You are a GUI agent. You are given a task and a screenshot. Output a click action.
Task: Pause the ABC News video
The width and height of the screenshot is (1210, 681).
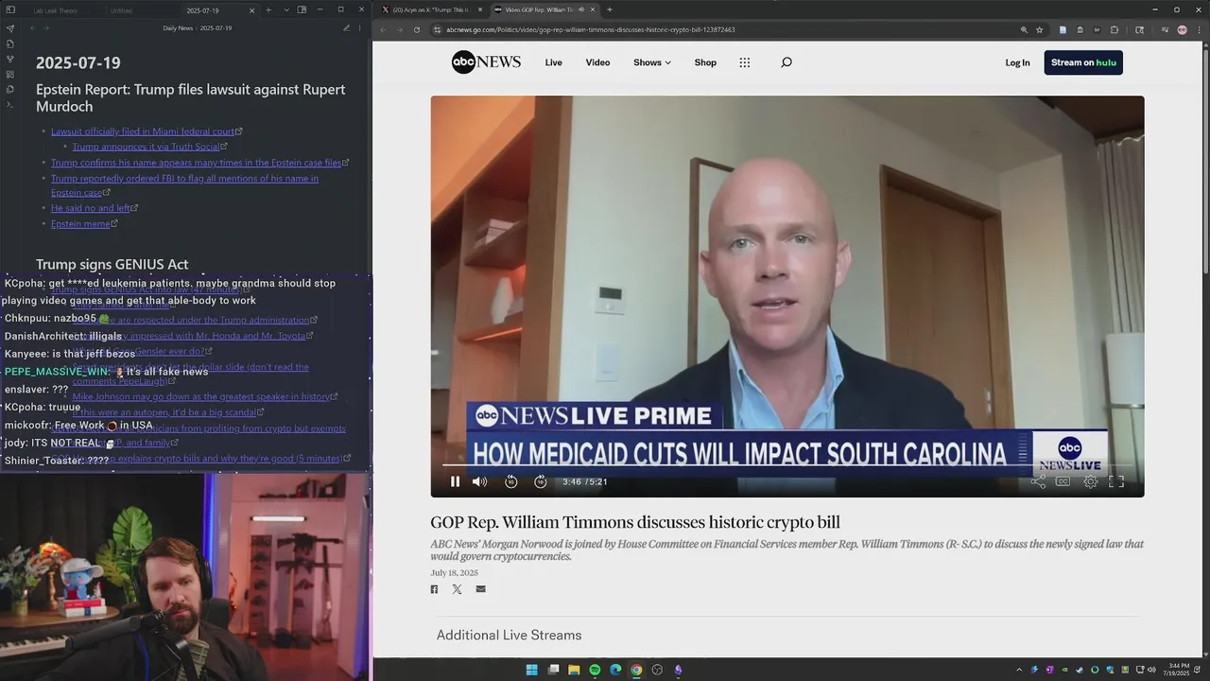tap(455, 481)
